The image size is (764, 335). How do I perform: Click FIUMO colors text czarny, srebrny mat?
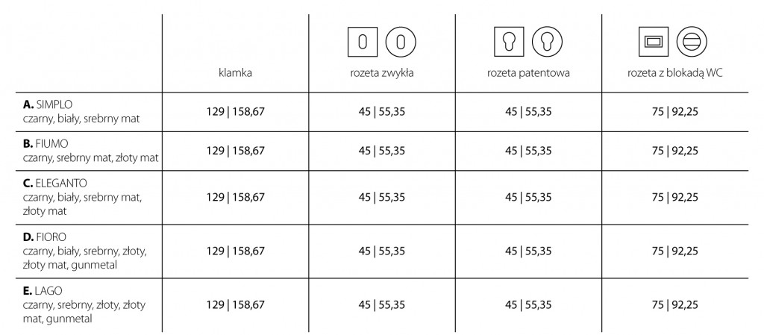[68, 158]
